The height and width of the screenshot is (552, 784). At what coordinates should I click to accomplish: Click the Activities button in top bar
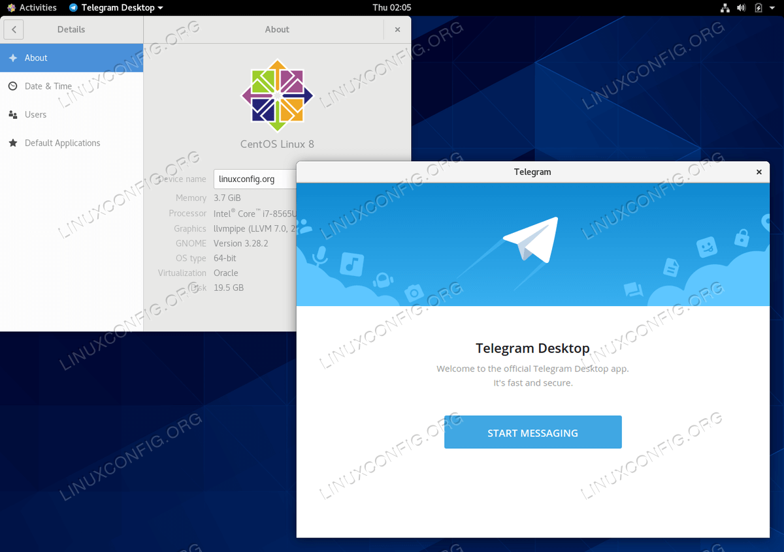tap(31, 8)
